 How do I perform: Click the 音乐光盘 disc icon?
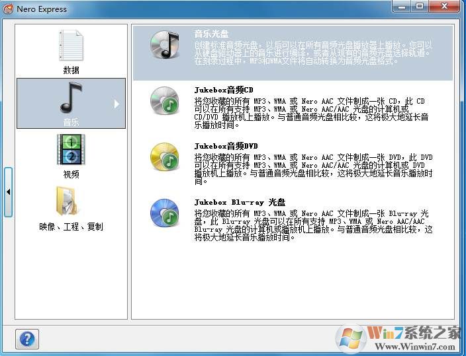coord(165,45)
